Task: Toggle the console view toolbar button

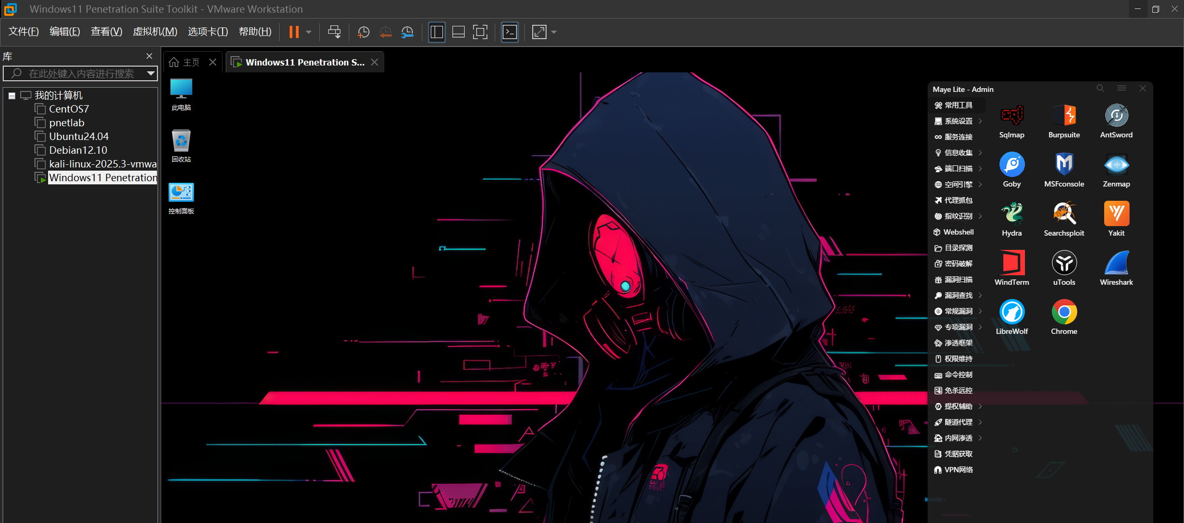Action: click(x=510, y=32)
